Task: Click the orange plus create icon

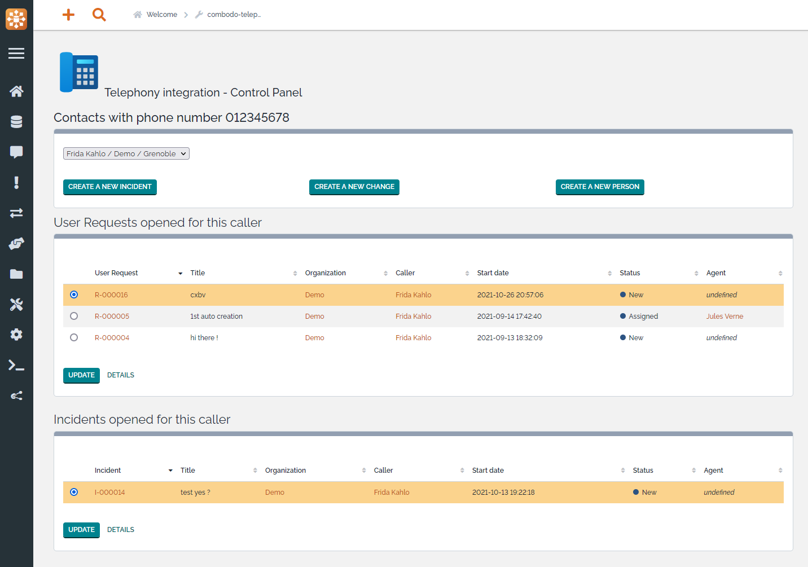Action: tap(68, 15)
